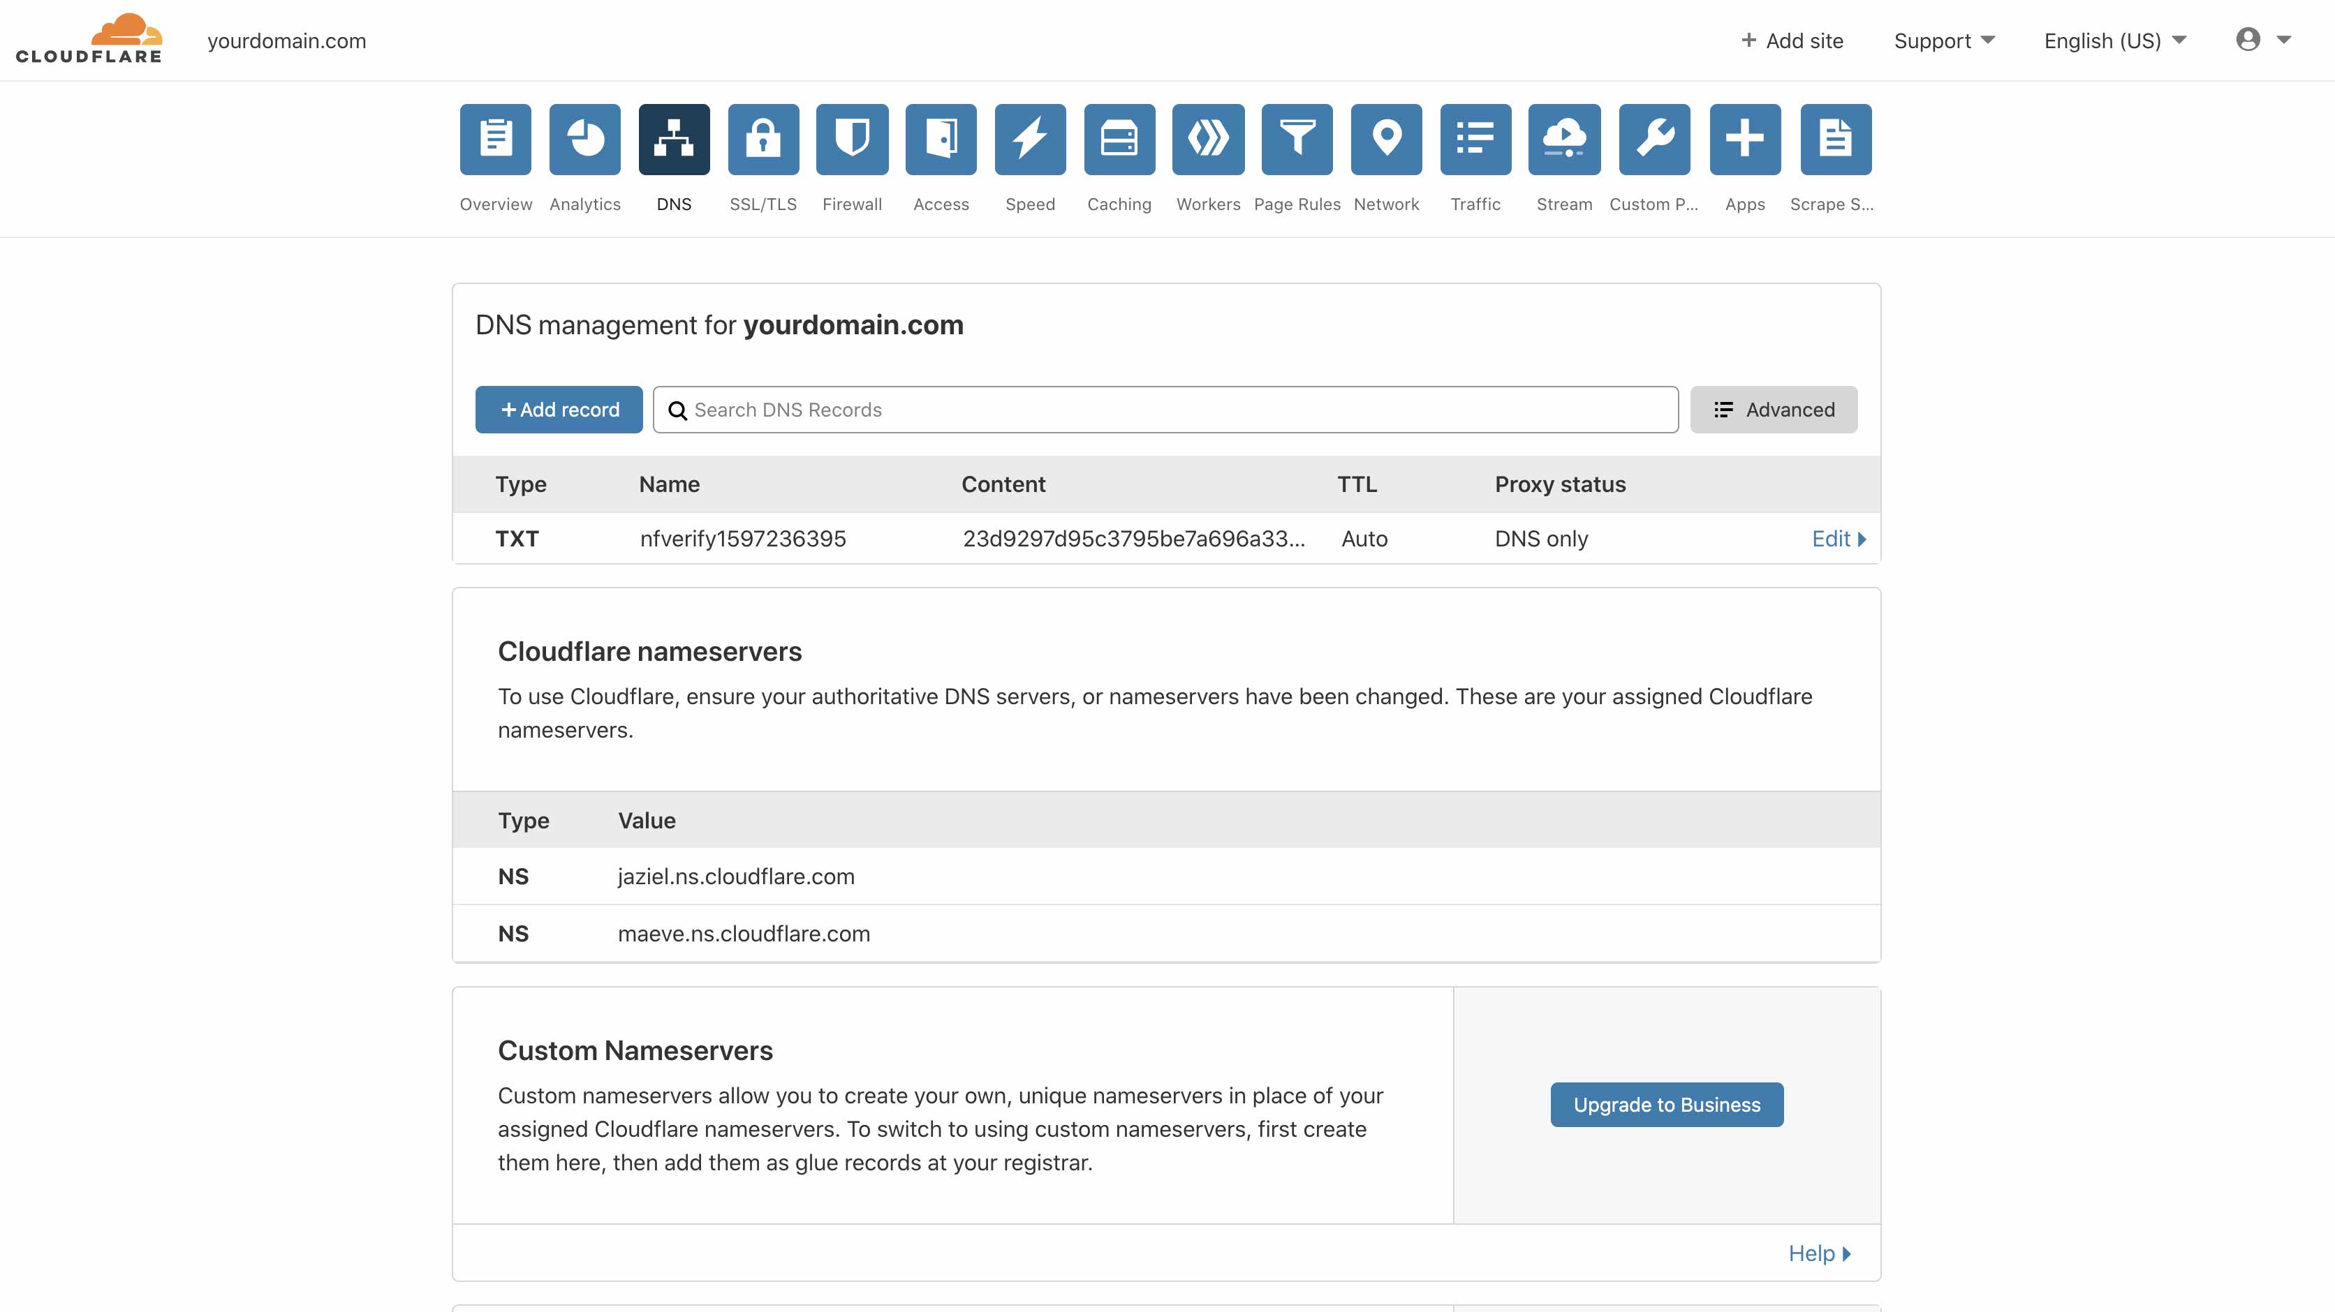Viewport: 2335px width, 1312px height.
Task: Click the jaziel.ns.cloudflare.com nameserver value
Action: [735, 876]
